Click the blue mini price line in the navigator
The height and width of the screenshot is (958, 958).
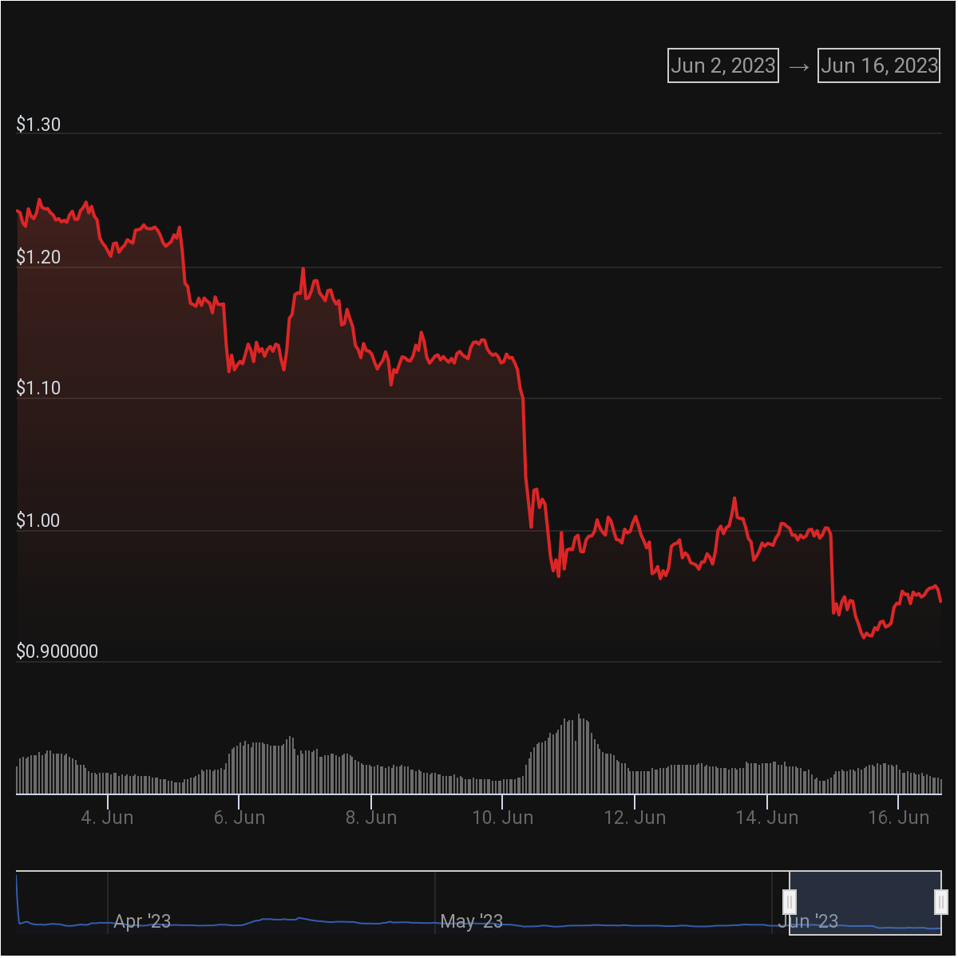pyautogui.click(x=319, y=922)
